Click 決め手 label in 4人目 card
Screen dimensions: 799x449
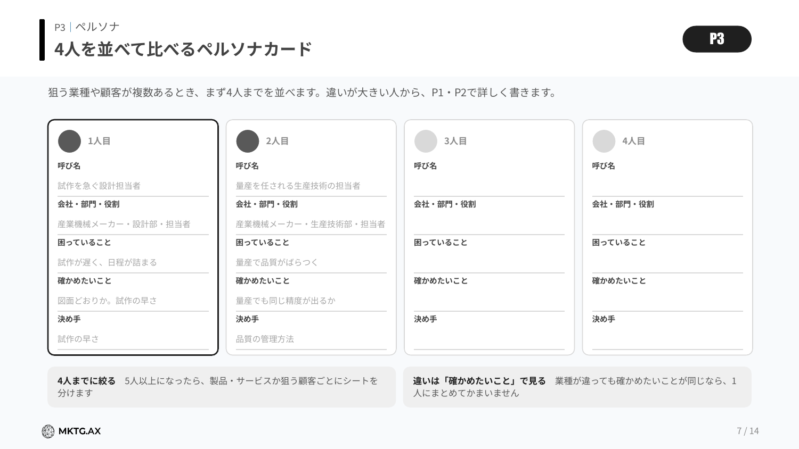604,319
